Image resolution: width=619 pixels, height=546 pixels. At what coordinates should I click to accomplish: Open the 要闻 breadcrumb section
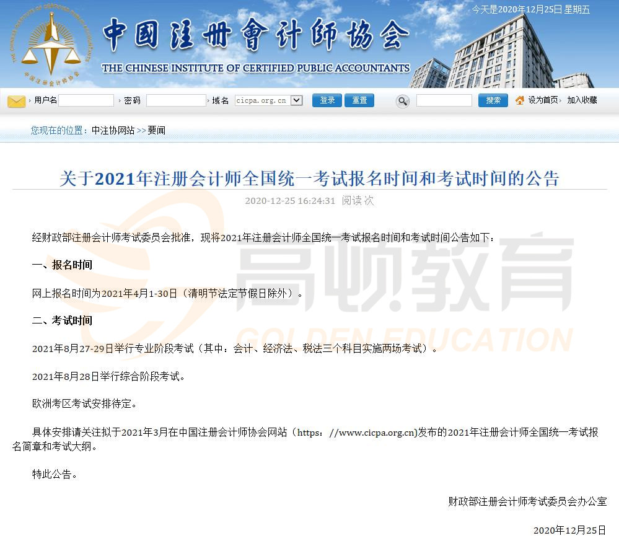click(x=156, y=131)
